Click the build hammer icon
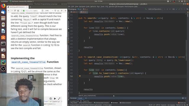Viewport: 189px width, 106px height. pyautogui.click(x=146, y=9)
